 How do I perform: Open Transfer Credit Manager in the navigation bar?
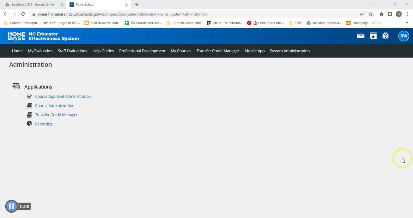click(218, 51)
